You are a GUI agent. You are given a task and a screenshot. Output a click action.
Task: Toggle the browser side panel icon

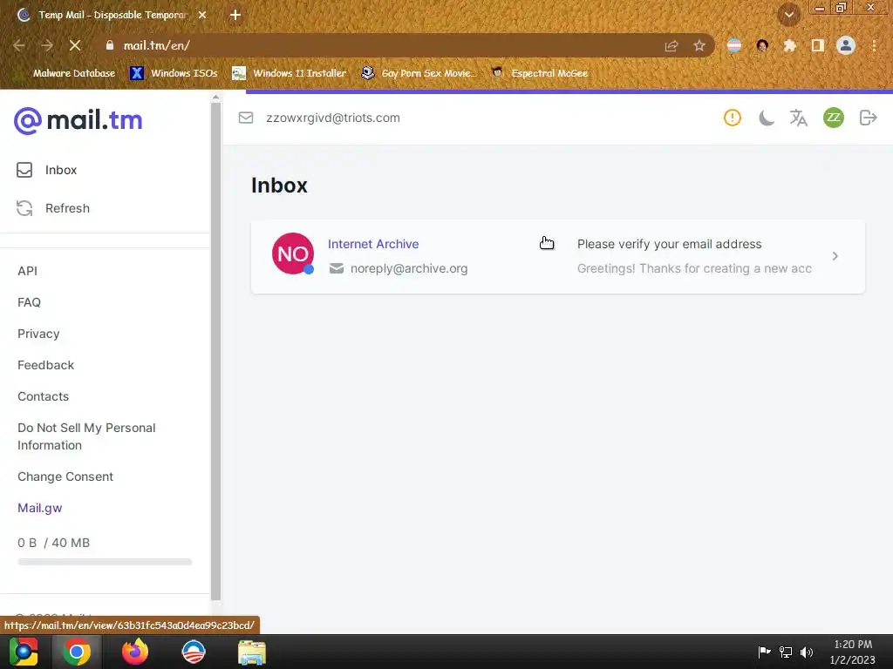818,45
